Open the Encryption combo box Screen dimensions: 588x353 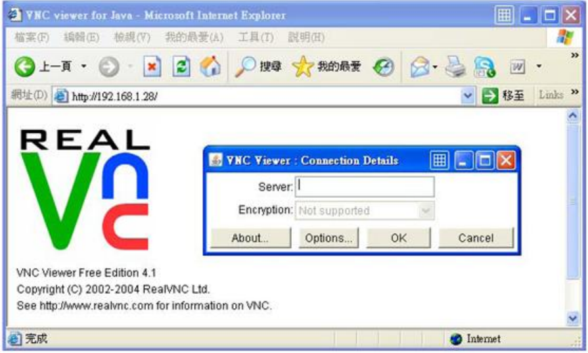coord(365,210)
